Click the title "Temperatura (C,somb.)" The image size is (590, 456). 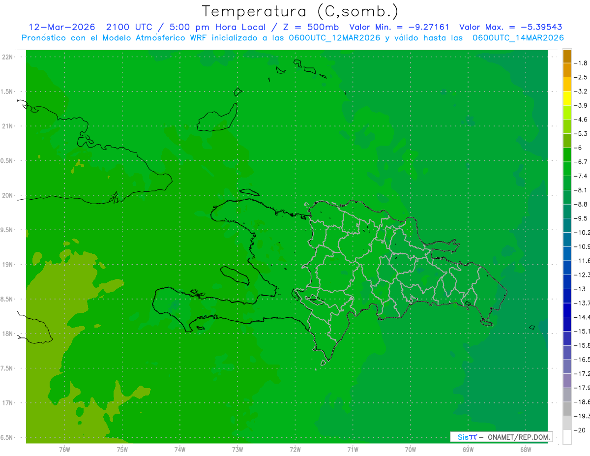coord(300,11)
